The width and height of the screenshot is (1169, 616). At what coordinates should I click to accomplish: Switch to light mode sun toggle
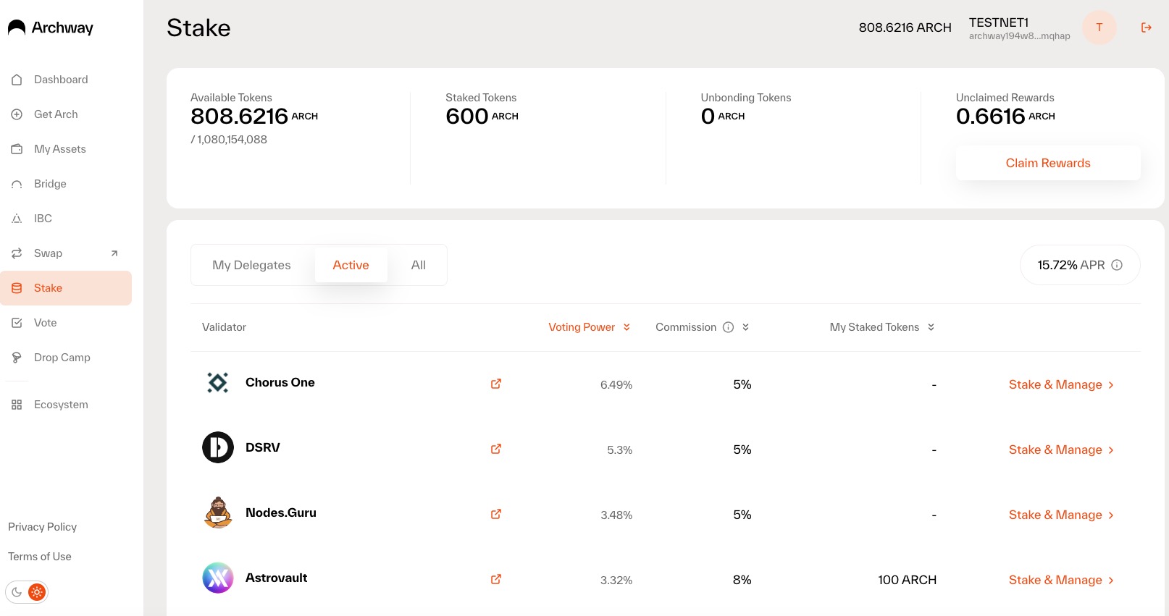point(37,592)
